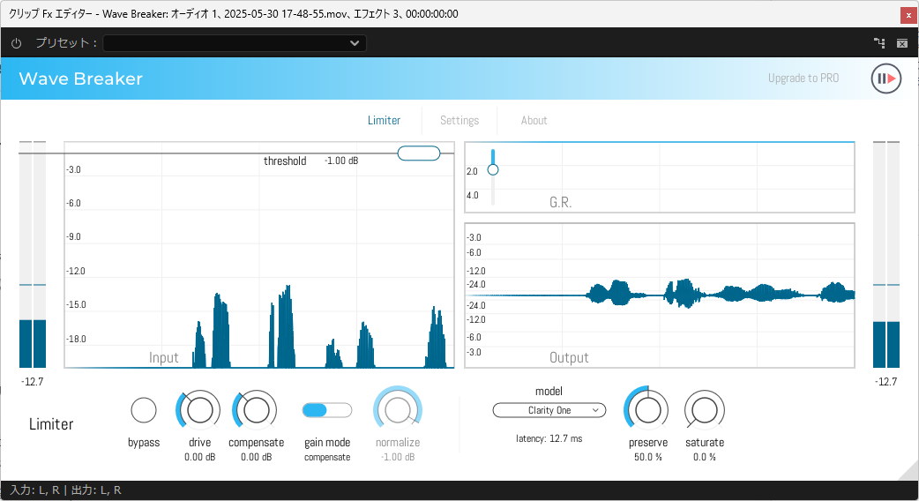Click the routing icon in the top-right toolbar
This screenshot has width=919, height=501.
[878, 42]
